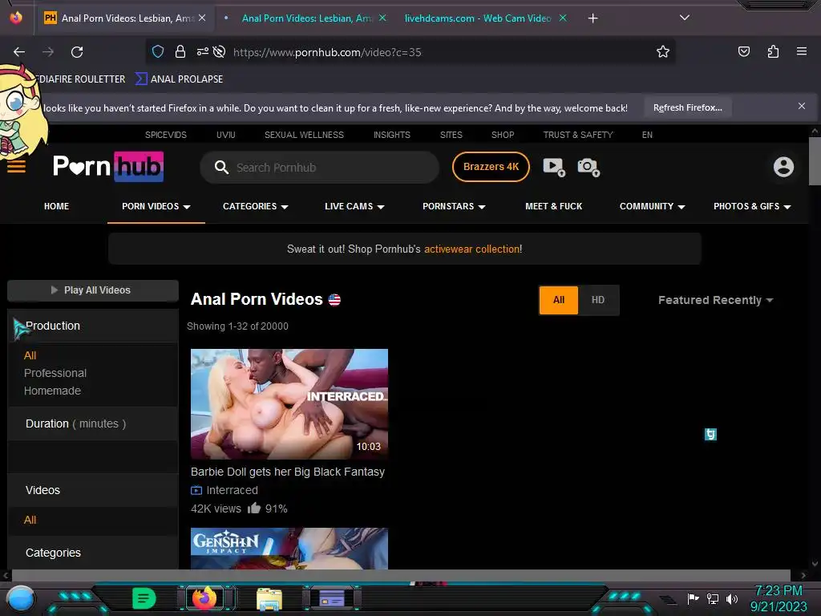This screenshot has height=616, width=821.
Task: Open the Windows Start orb
Action: pos(20,598)
